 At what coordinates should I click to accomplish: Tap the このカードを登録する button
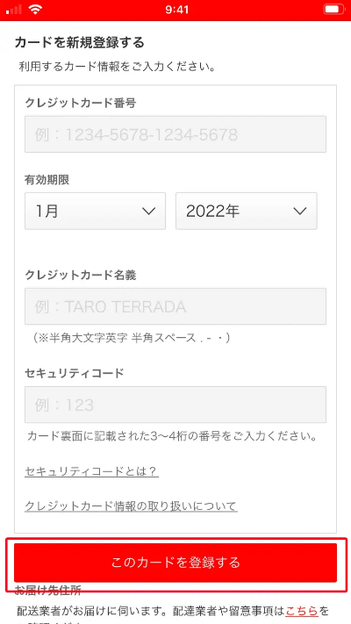pyautogui.click(x=175, y=563)
